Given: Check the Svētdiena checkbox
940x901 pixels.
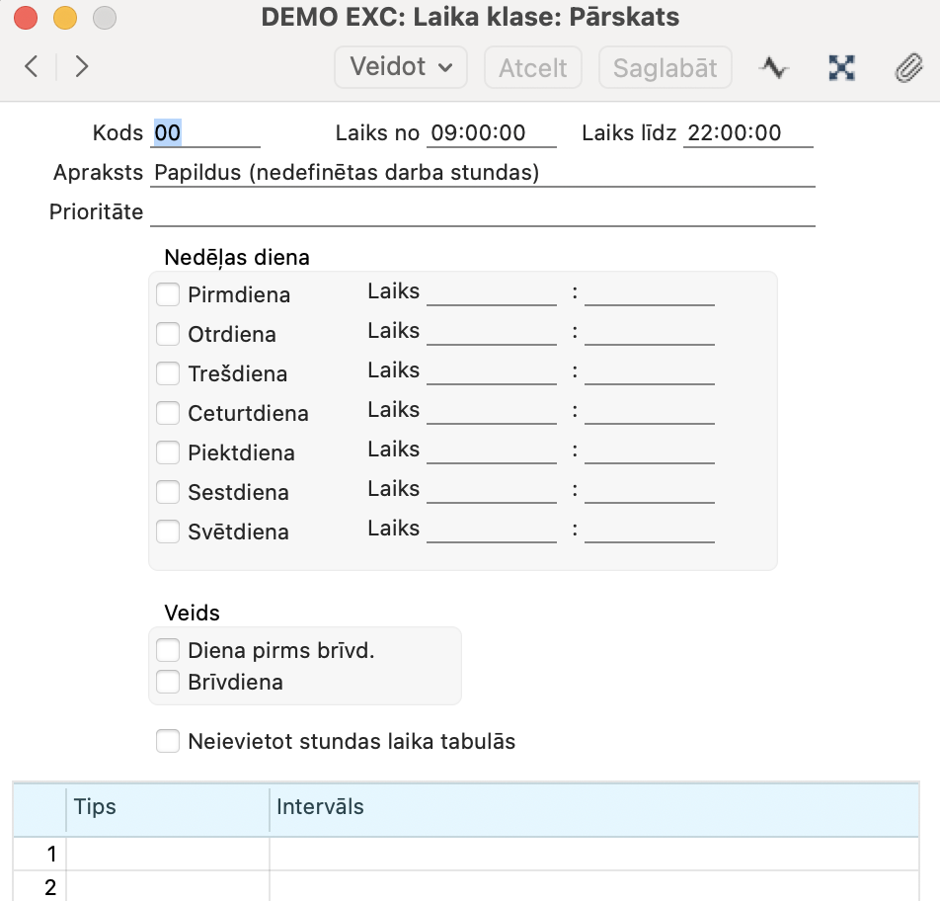Looking at the screenshot, I should 169,532.
